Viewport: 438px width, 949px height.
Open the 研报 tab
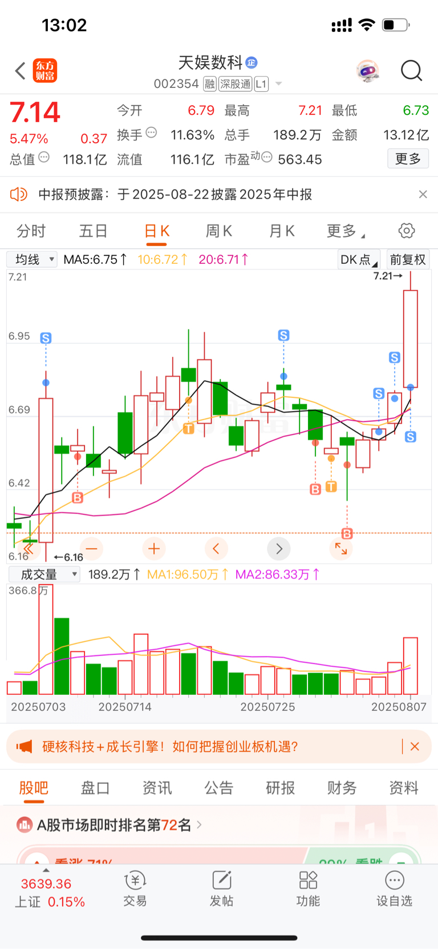[281, 788]
